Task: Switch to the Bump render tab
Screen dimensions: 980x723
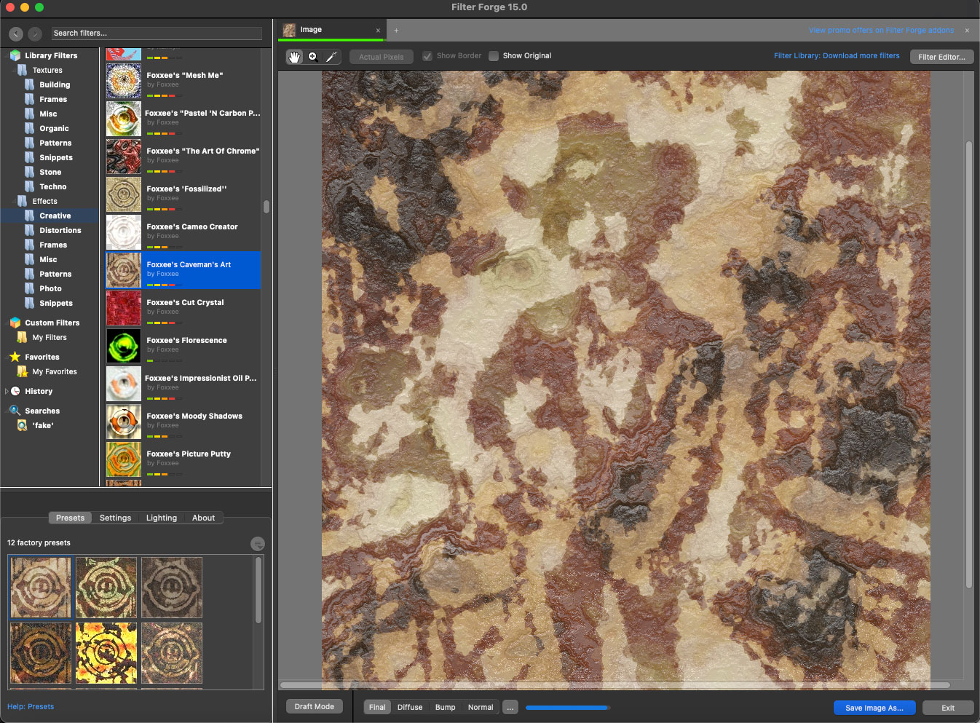Action: (x=445, y=707)
